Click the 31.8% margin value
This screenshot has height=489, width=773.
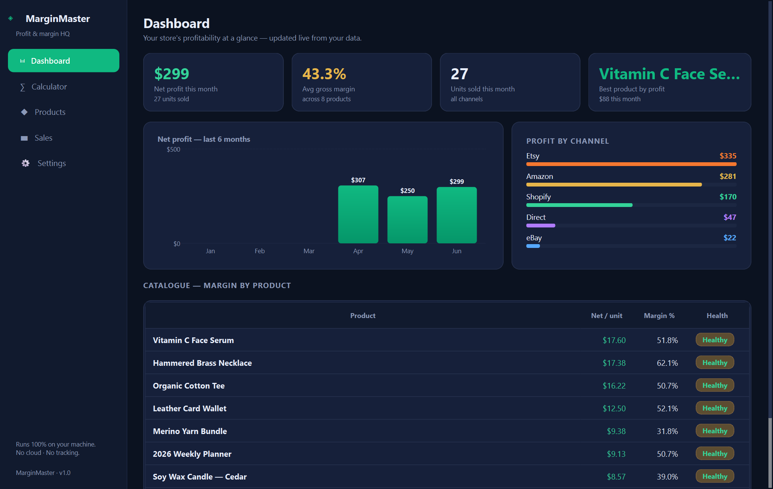tap(667, 431)
